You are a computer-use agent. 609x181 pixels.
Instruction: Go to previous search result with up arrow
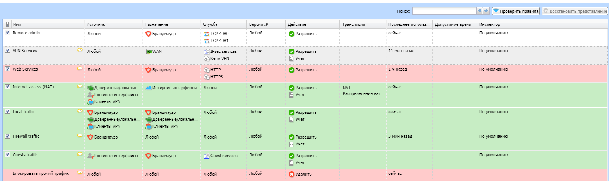(x=486, y=11)
